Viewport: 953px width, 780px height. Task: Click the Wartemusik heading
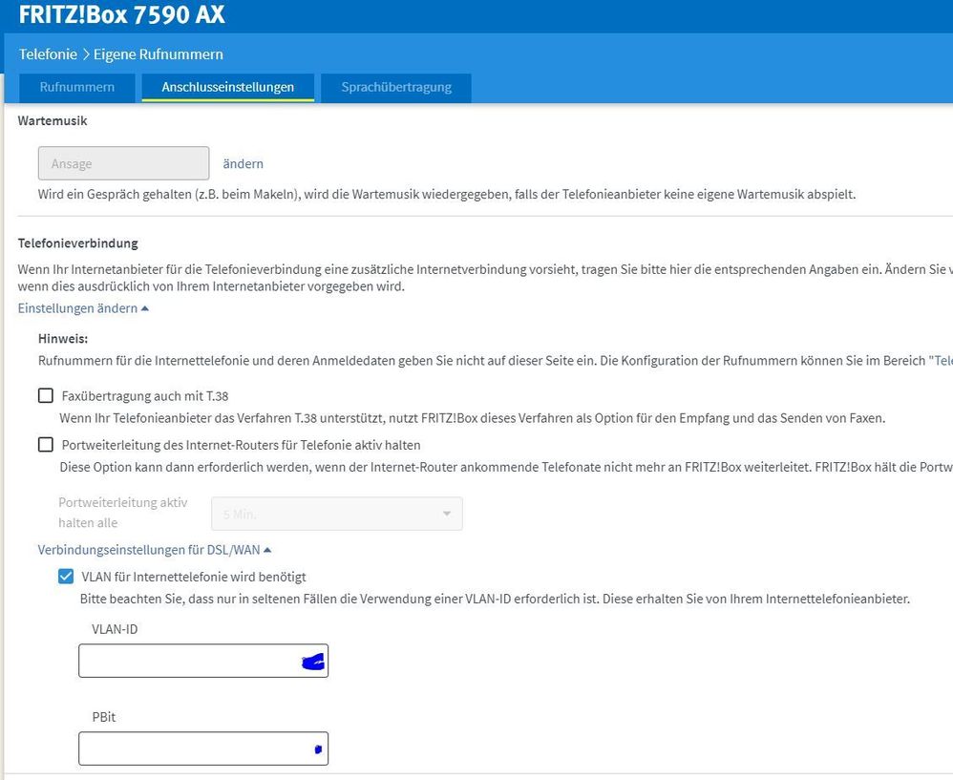click(53, 121)
